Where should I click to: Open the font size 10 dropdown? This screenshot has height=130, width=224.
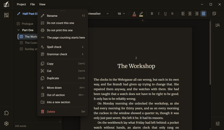(120, 14)
